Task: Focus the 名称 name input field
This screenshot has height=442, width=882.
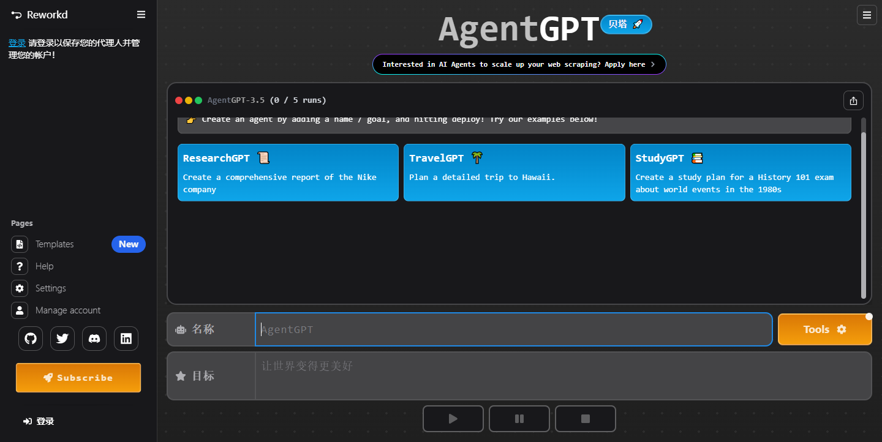Action: 514,329
